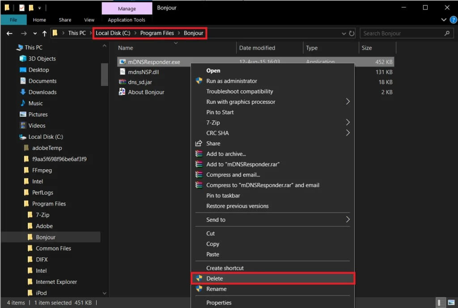Click the shield icon beside 'Run as administrator'
The height and width of the screenshot is (308, 458).
click(x=199, y=81)
